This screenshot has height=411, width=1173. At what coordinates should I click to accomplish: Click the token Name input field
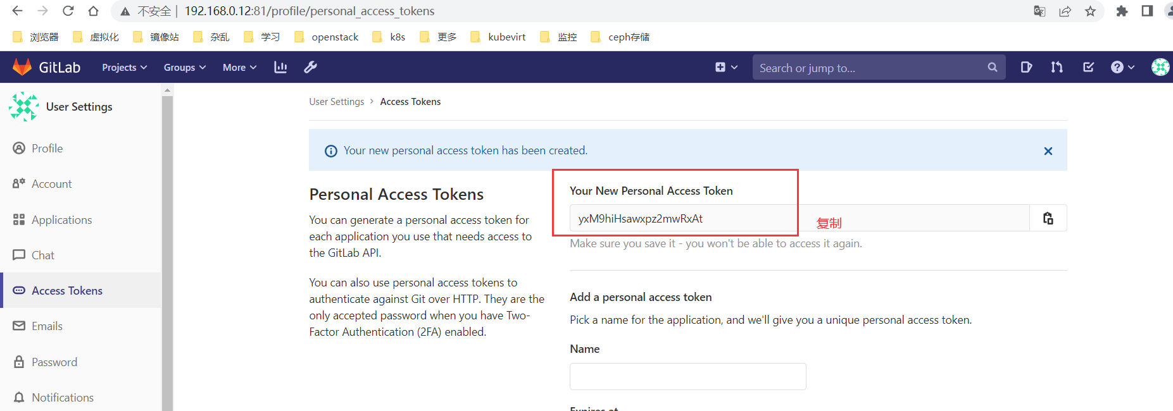click(x=687, y=376)
